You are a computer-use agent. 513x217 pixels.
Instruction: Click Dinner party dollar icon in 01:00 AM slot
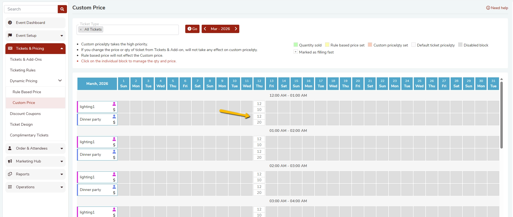point(114,157)
